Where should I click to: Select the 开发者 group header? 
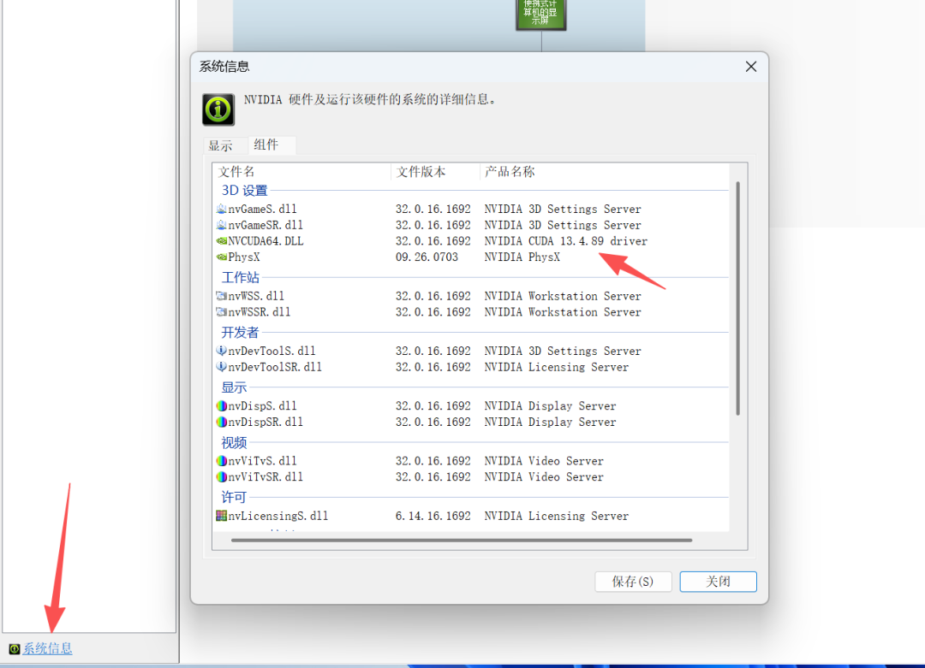coord(240,332)
